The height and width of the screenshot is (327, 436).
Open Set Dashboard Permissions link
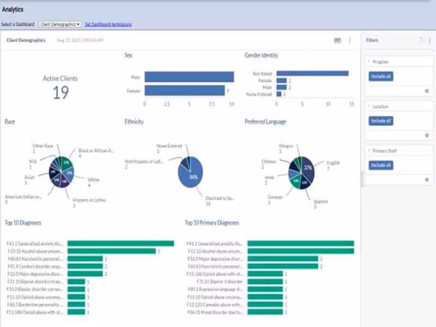[108, 25]
